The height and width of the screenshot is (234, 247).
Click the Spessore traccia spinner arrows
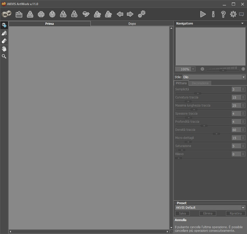click(243, 113)
